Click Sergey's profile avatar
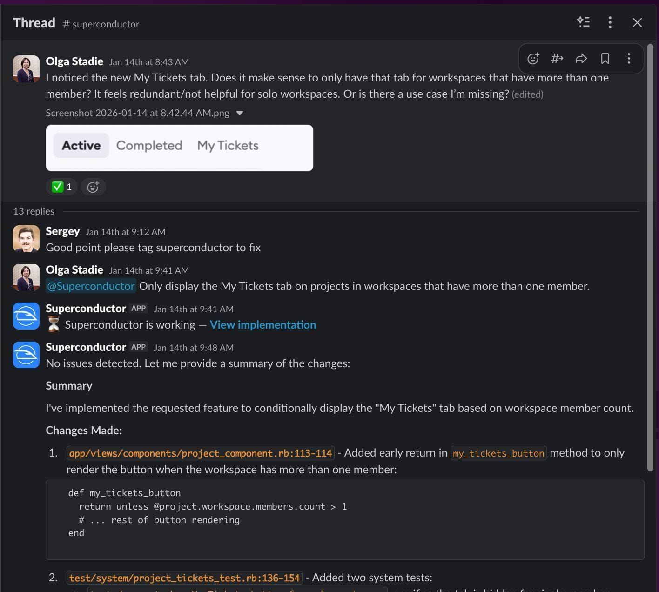The width and height of the screenshot is (659, 592). (x=26, y=238)
